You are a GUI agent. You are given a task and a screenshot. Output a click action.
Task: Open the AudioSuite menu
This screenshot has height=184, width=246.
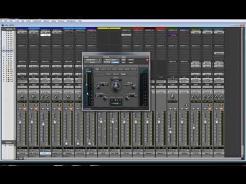coord(37,21)
